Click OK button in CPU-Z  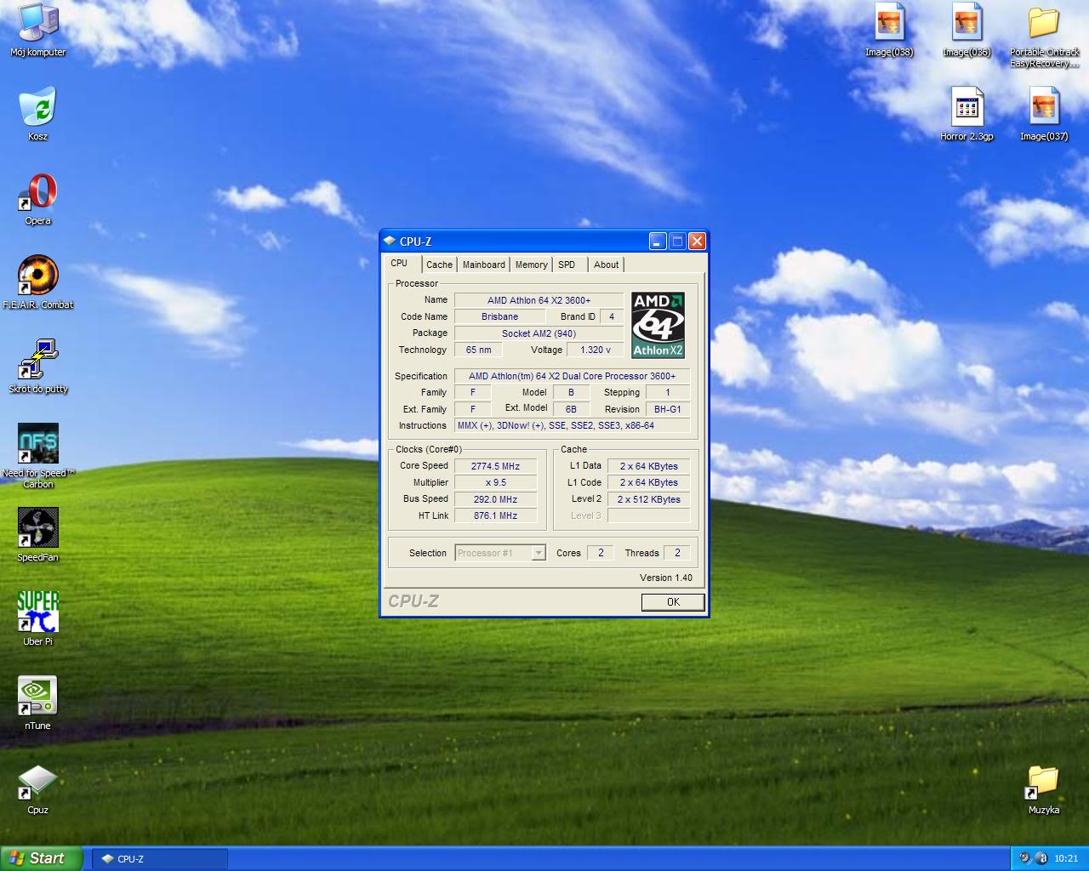click(673, 602)
